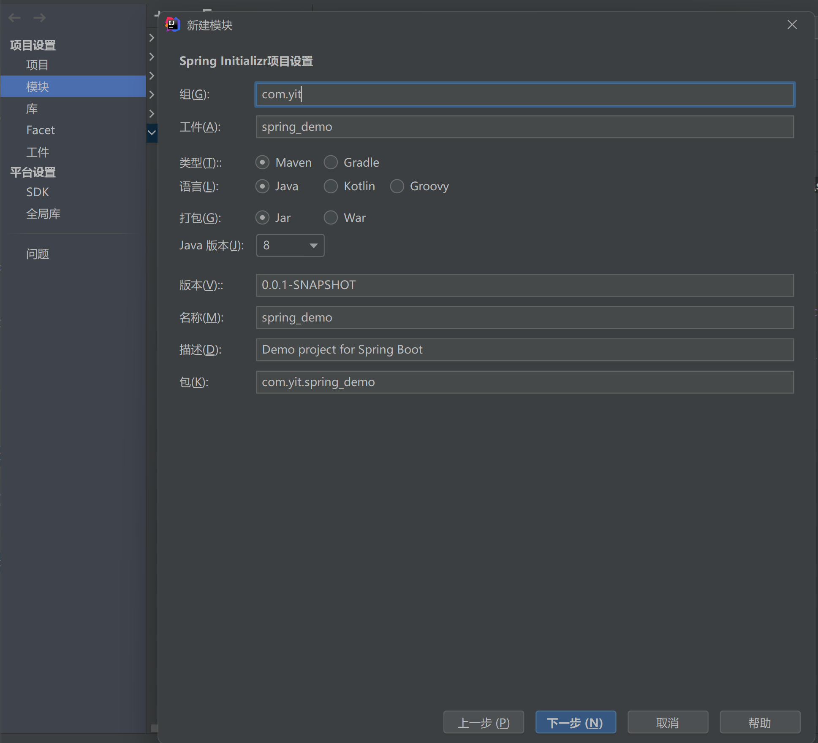Click 取消 button
The width and height of the screenshot is (818, 743).
tap(668, 723)
